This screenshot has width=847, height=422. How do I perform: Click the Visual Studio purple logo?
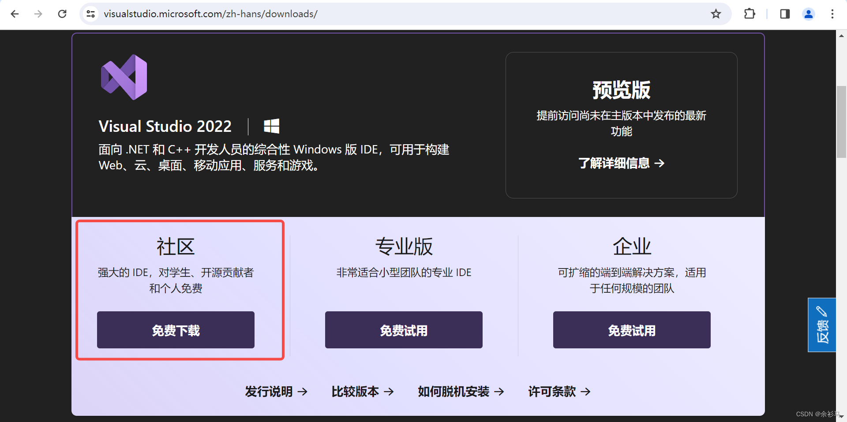click(124, 77)
